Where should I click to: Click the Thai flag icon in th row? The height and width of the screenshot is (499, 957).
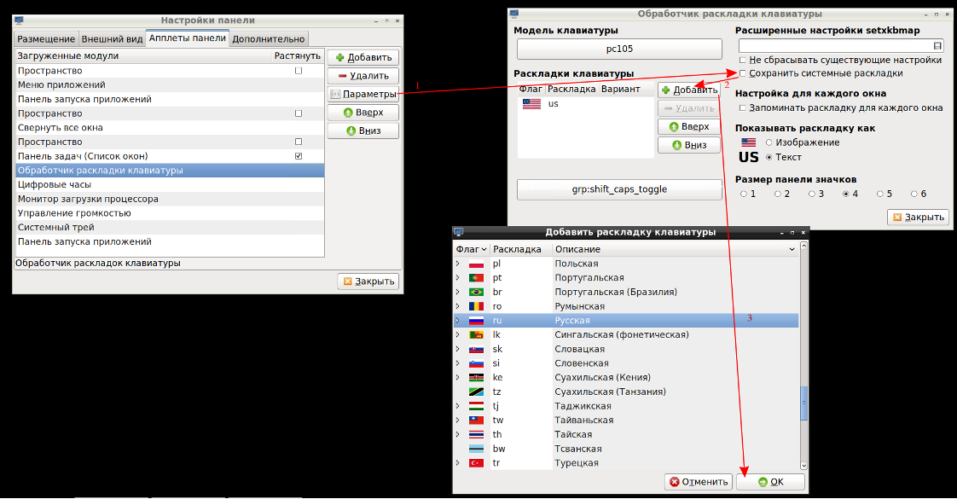tap(476, 435)
